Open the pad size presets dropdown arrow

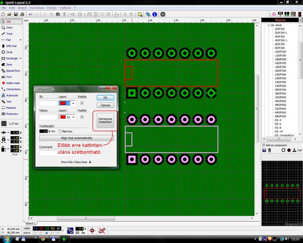(8, 140)
